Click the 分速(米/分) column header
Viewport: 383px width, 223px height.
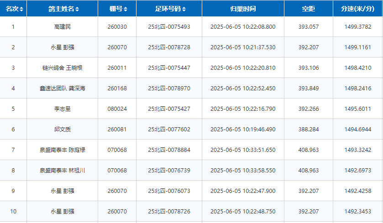click(x=358, y=9)
